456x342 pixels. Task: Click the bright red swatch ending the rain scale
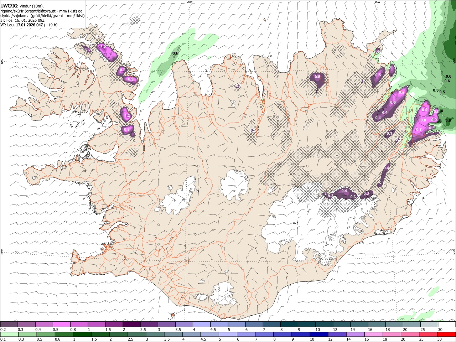click(447, 335)
